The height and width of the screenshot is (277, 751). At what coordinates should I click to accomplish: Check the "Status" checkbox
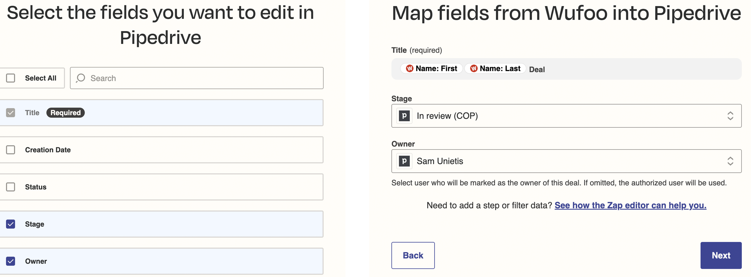[x=11, y=187]
